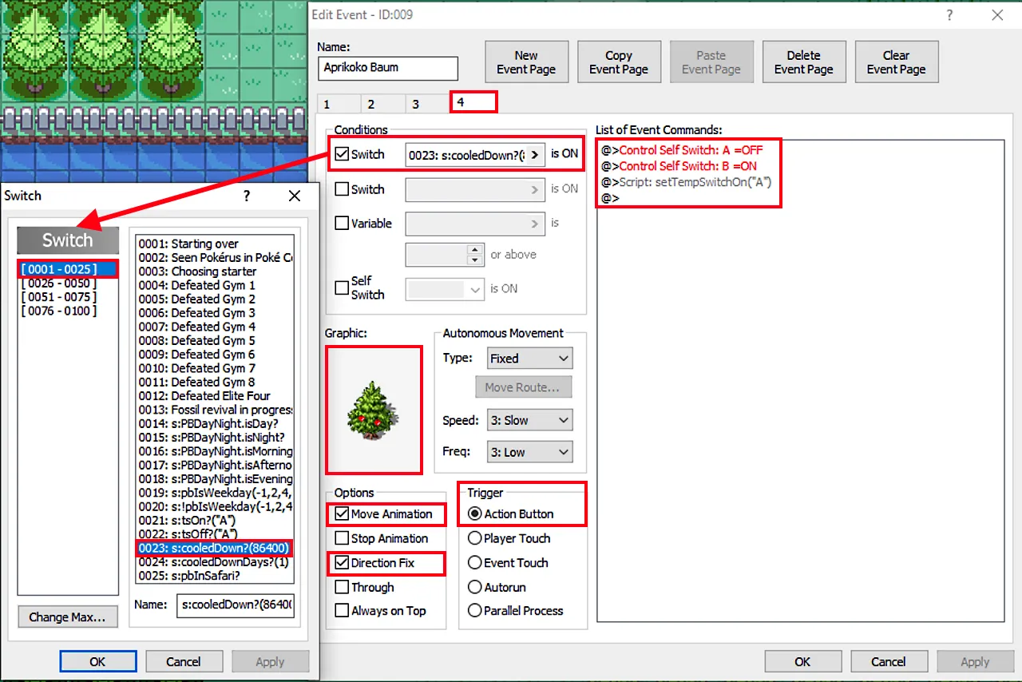The image size is (1022, 682).
Task: Open the first switch selector arrow
Action: tap(535, 155)
